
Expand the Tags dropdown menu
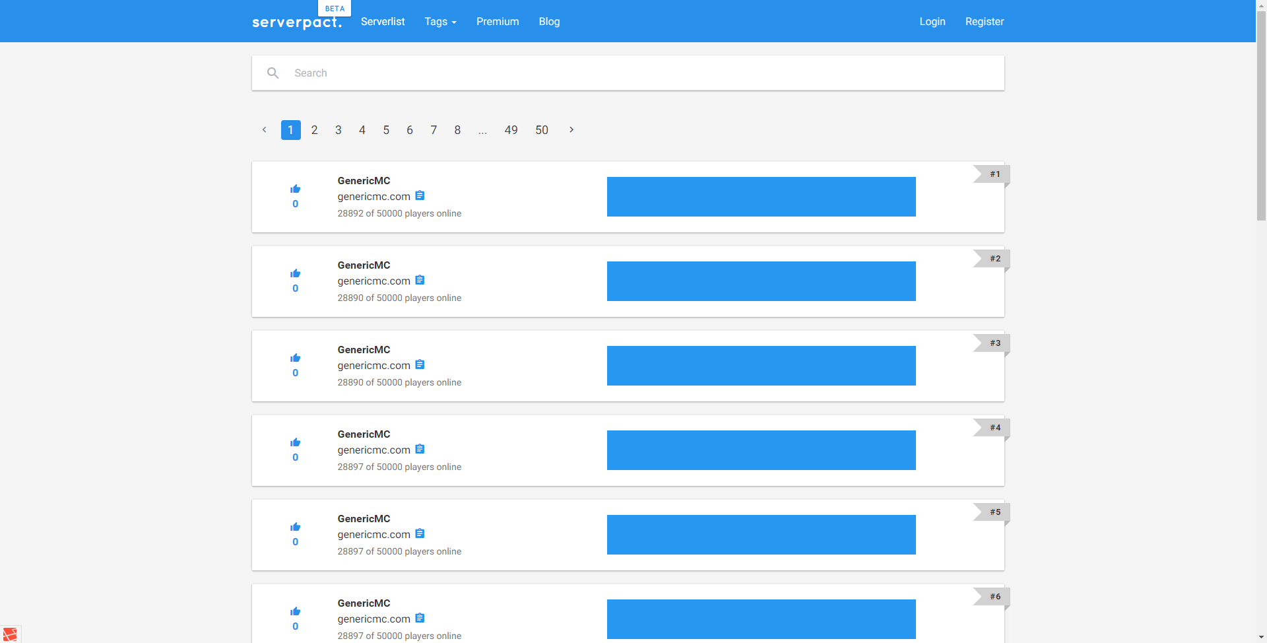[x=440, y=22]
